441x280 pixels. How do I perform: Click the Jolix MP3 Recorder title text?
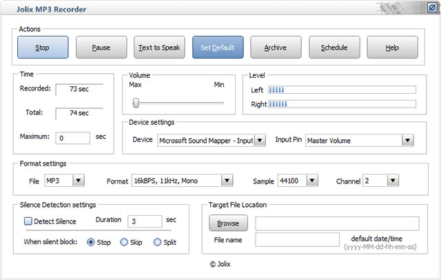[x=51, y=9]
